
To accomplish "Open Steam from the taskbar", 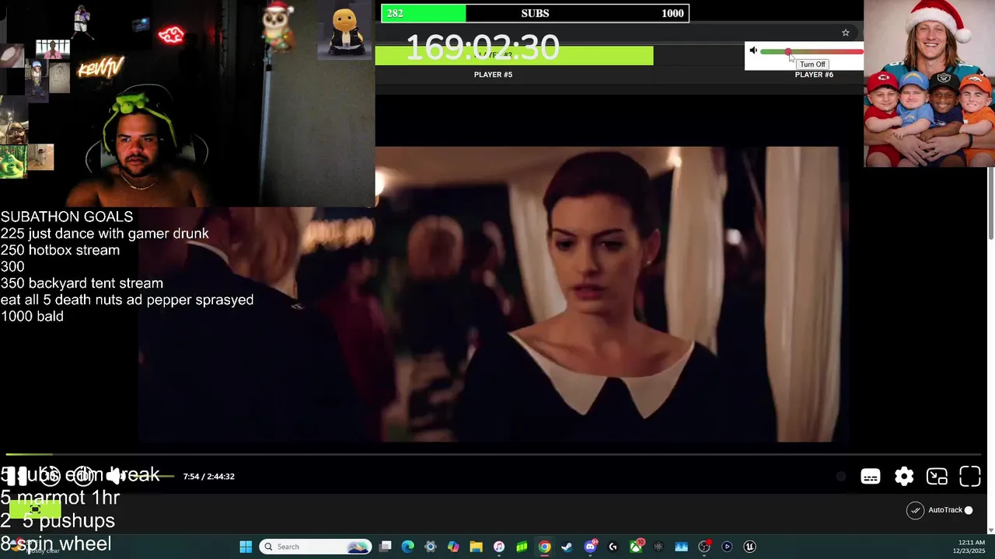I will coord(567,547).
